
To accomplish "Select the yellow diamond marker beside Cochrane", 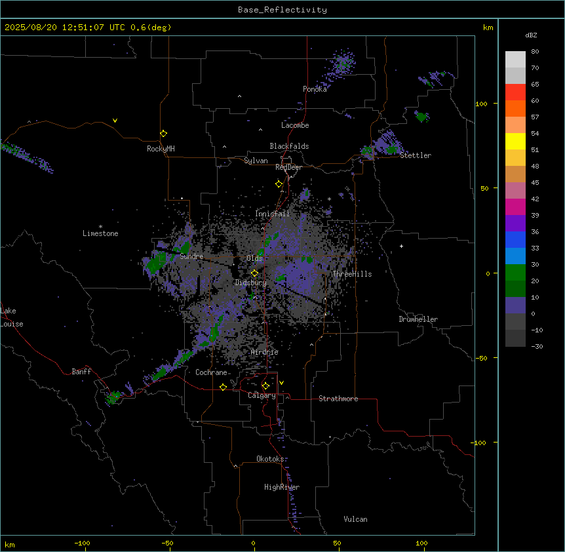I will (x=223, y=387).
